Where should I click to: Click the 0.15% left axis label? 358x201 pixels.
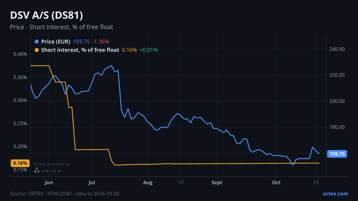coord(20,170)
